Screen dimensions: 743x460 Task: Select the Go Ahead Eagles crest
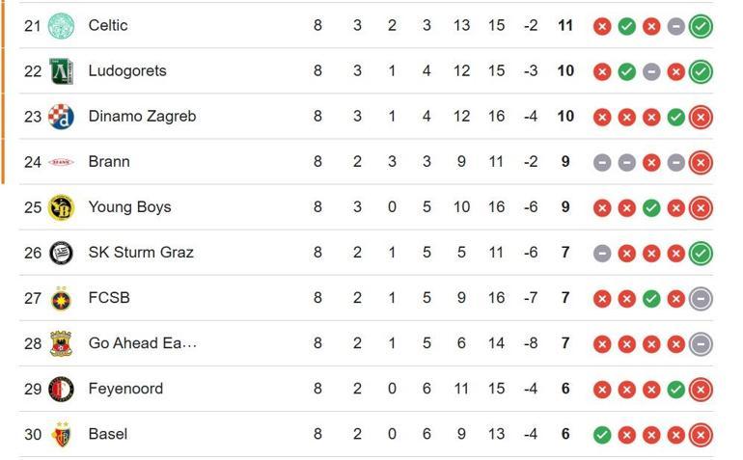tap(61, 343)
